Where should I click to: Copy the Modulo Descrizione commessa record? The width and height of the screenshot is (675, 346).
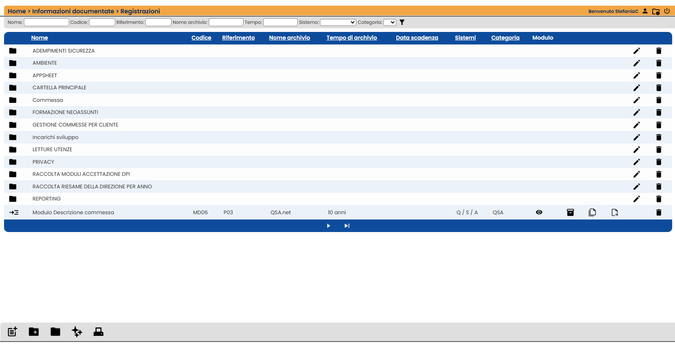click(592, 213)
